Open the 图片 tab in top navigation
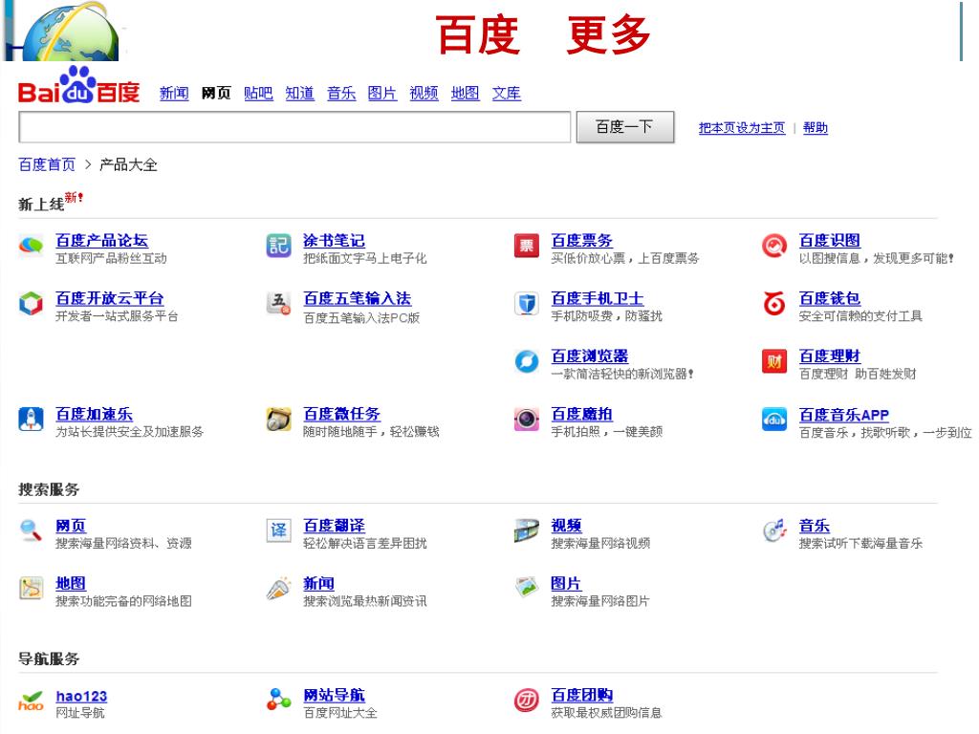 382,94
